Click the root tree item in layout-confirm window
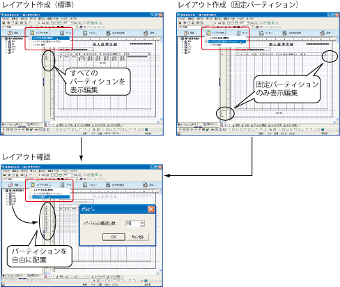 coord(16,191)
